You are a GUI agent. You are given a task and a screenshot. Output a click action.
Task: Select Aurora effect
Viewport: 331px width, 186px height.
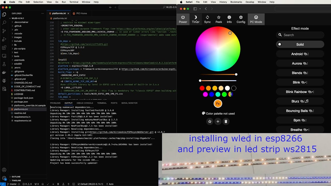[300, 64]
